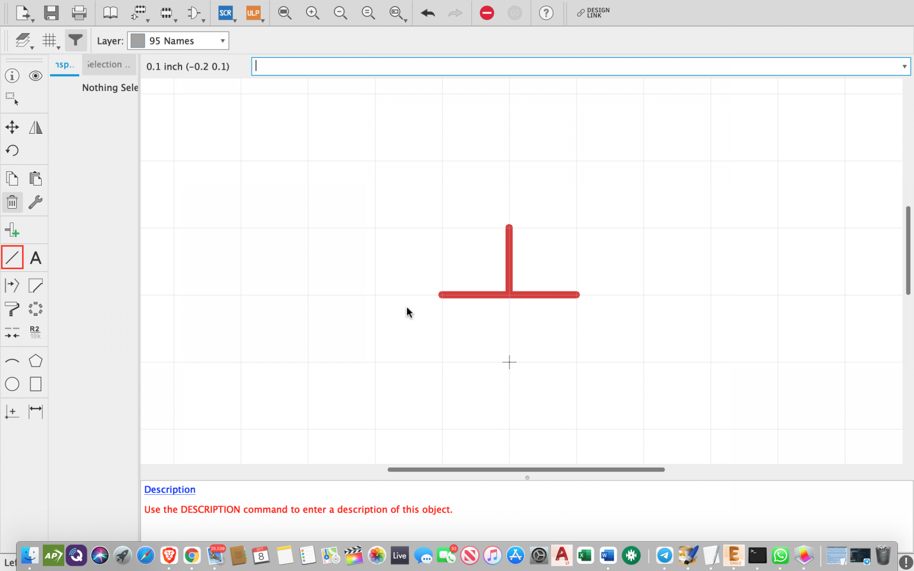Select the Move tool
Screen dimensions: 914x571
click(12, 127)
